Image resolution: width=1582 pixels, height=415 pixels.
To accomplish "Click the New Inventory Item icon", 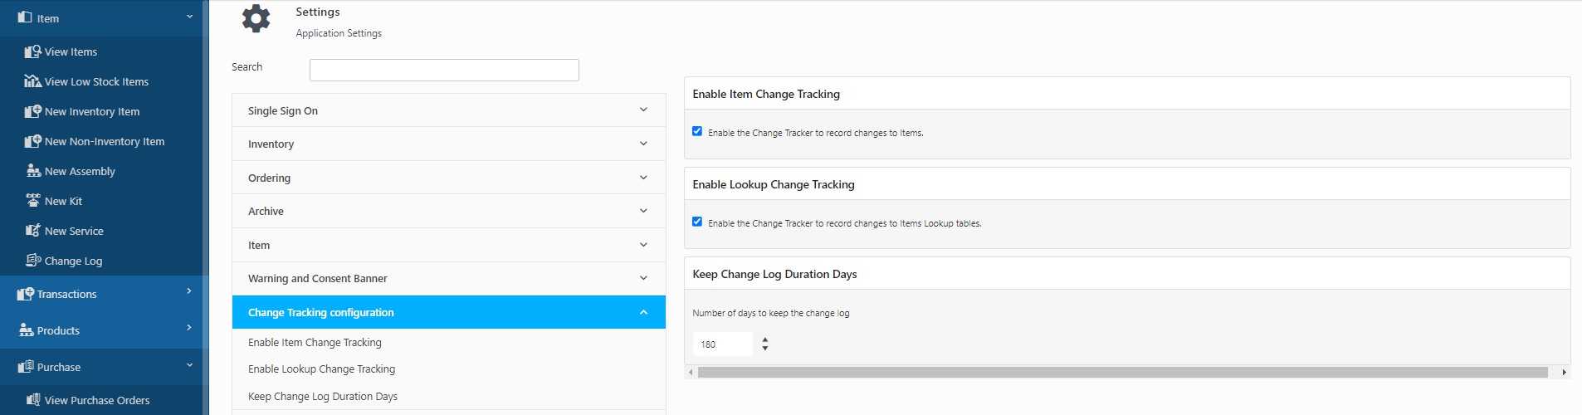I will click(33, 111).
